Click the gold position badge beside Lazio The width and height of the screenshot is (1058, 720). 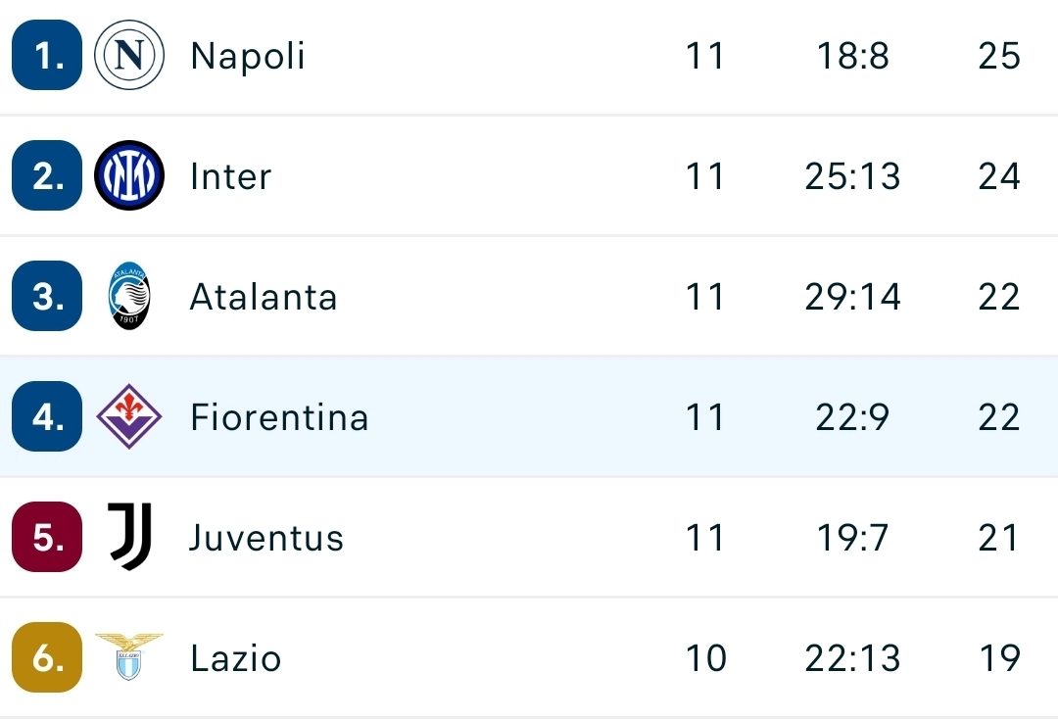click(45, 658)
